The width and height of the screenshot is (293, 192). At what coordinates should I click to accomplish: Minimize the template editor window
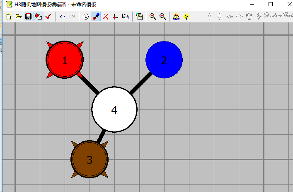coord(252,4)
